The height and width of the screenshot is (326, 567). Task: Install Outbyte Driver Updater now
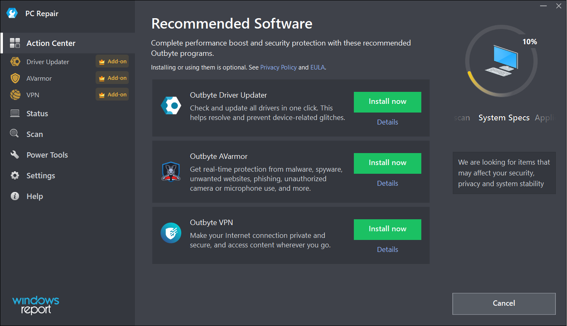click(x=387, y=102)
